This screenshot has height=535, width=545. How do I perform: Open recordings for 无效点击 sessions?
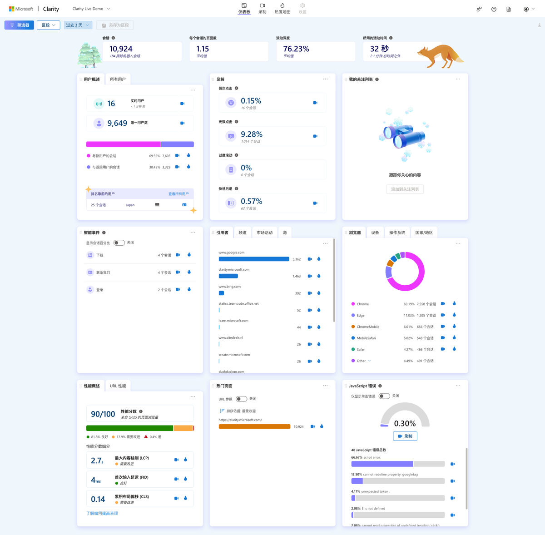point(315,136)
